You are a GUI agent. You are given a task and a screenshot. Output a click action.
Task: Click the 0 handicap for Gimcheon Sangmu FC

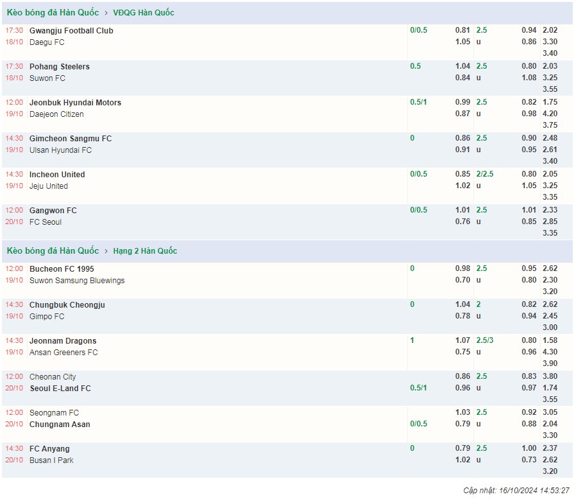point(412,138)
